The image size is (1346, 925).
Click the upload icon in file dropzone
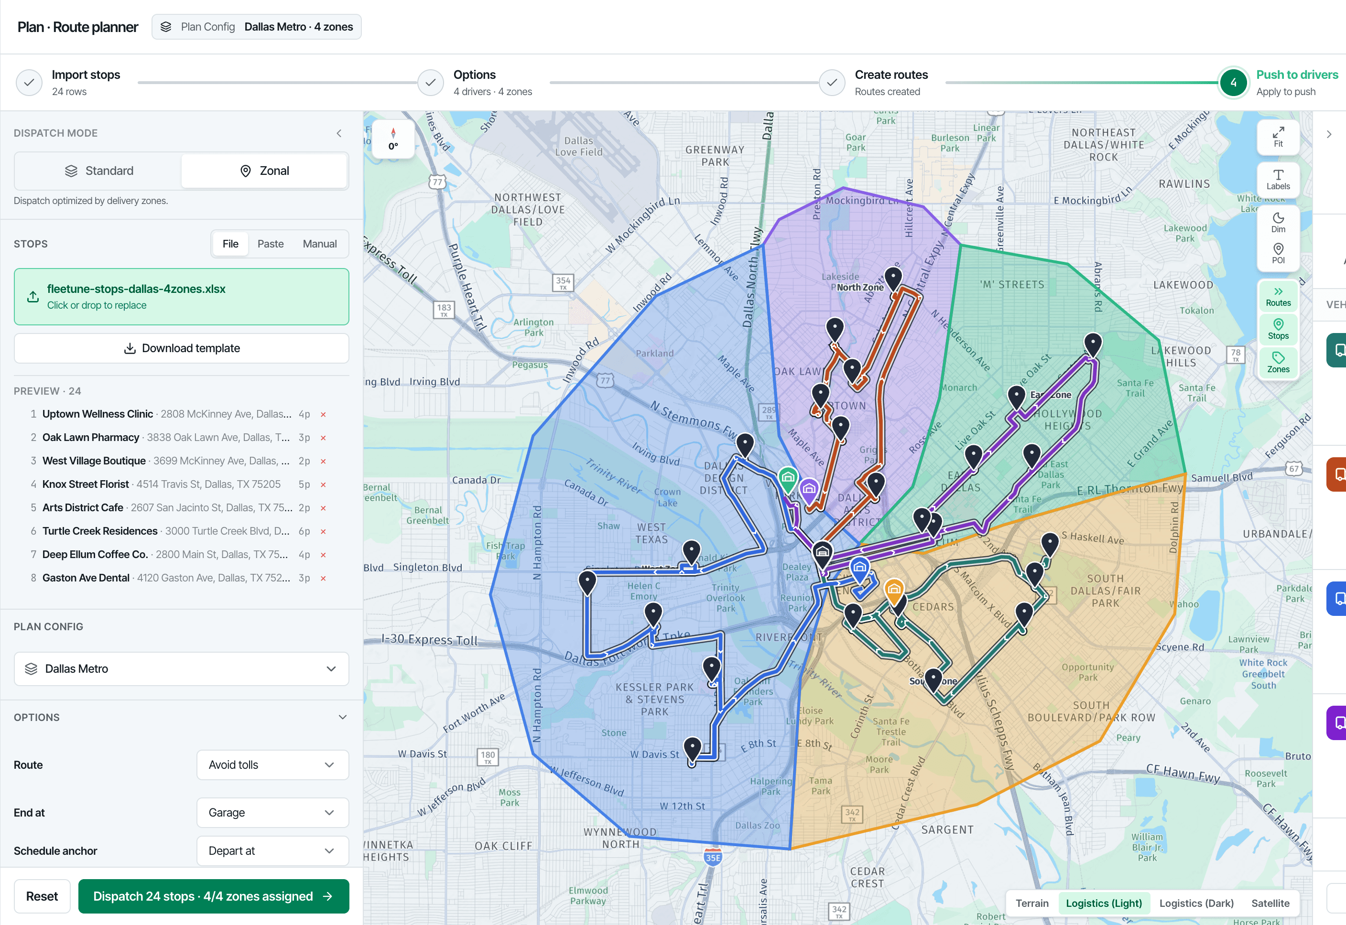pyautogui.click(x=33, y=297)
